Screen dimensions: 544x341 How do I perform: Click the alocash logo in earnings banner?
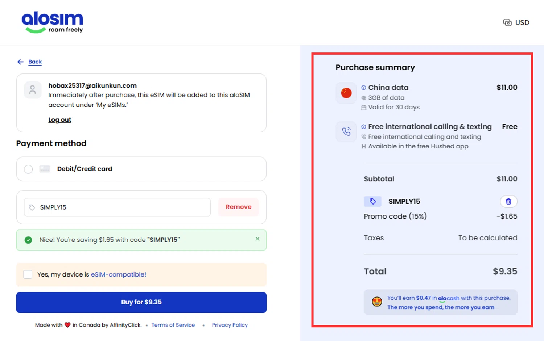tap(449, 299)
